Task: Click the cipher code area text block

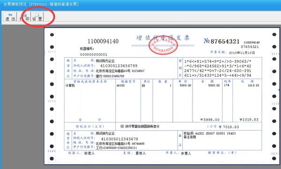Action: tap(218, 68)
